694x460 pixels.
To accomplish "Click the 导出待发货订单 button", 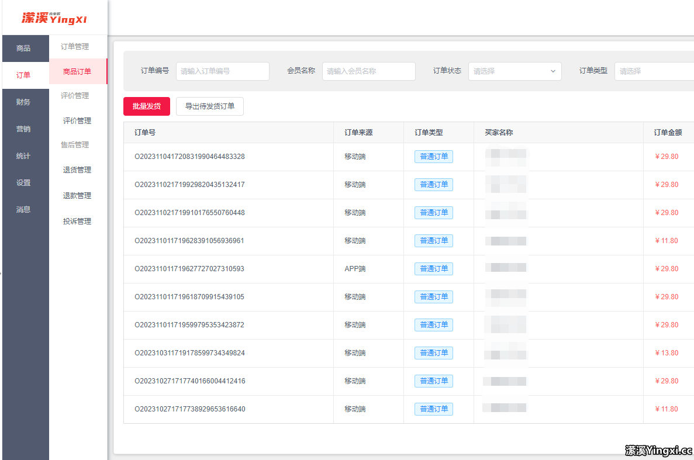I will click(210, 106).
